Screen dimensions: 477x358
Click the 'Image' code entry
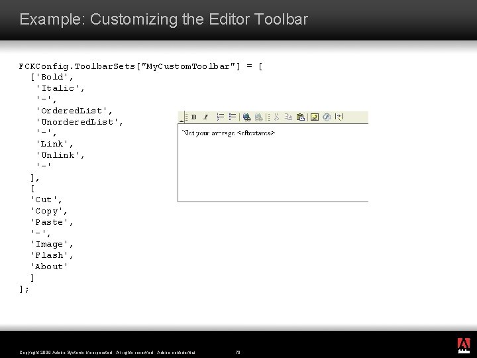(x=52, y=245)
